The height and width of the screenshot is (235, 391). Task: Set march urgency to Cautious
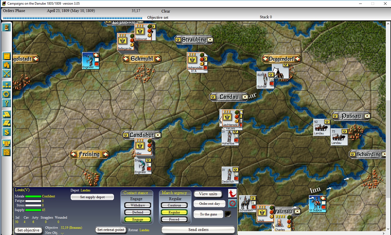(174, 205)
